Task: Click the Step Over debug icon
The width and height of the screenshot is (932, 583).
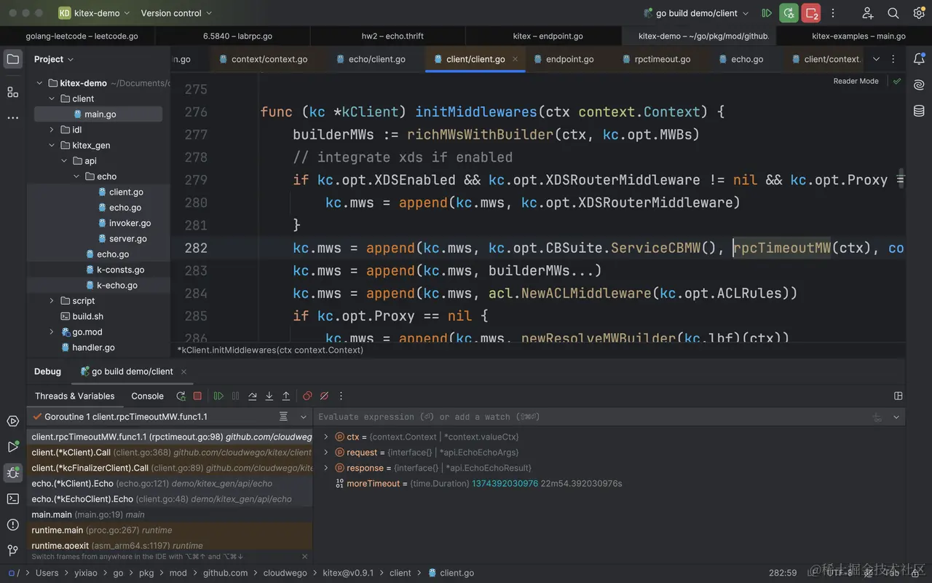Action: 252,396
